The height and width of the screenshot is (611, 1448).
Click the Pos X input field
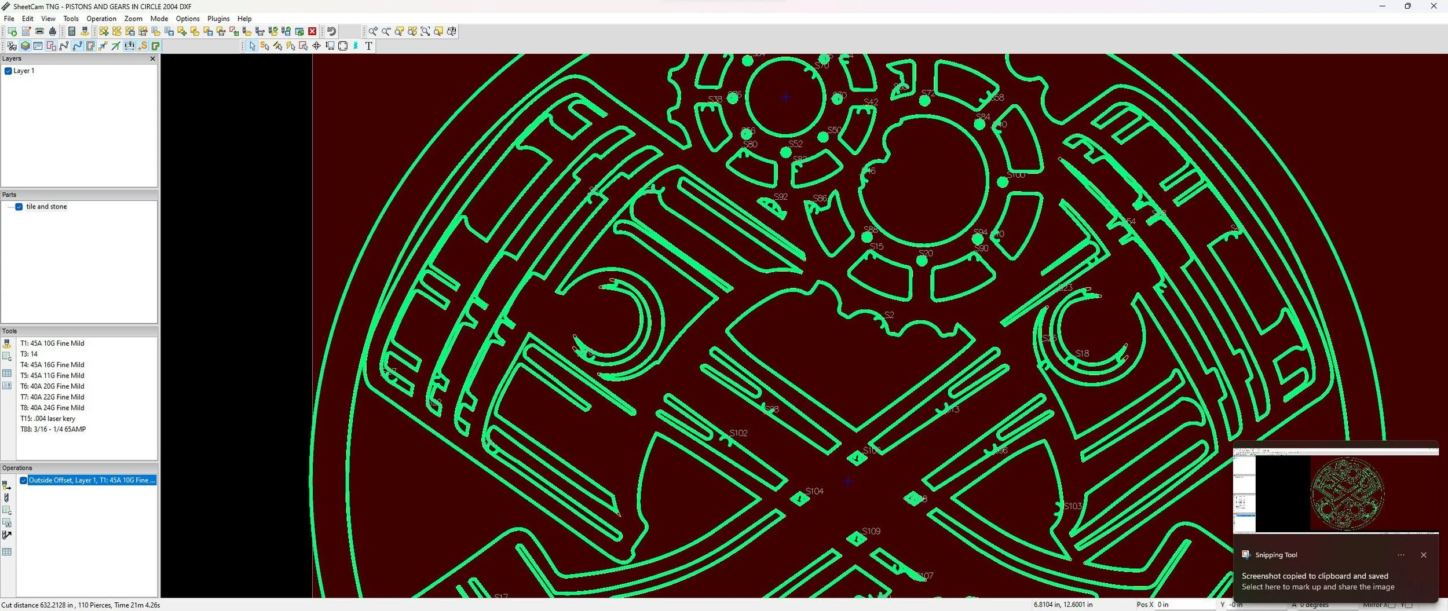[1186, 605]
